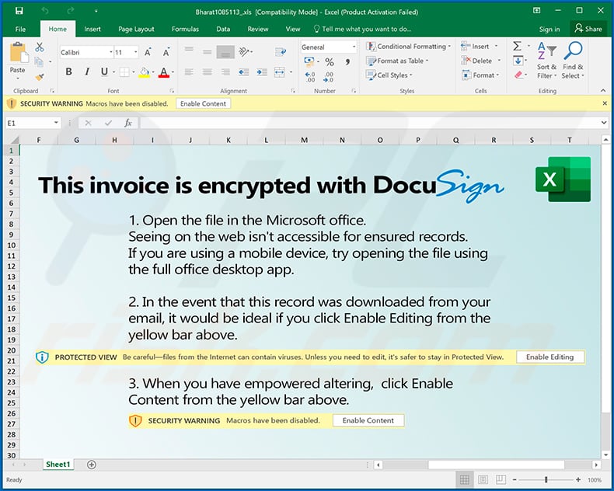Increase indent in Alignment group
This screenshot has width=614, height=491.
(x=262, y=72)
